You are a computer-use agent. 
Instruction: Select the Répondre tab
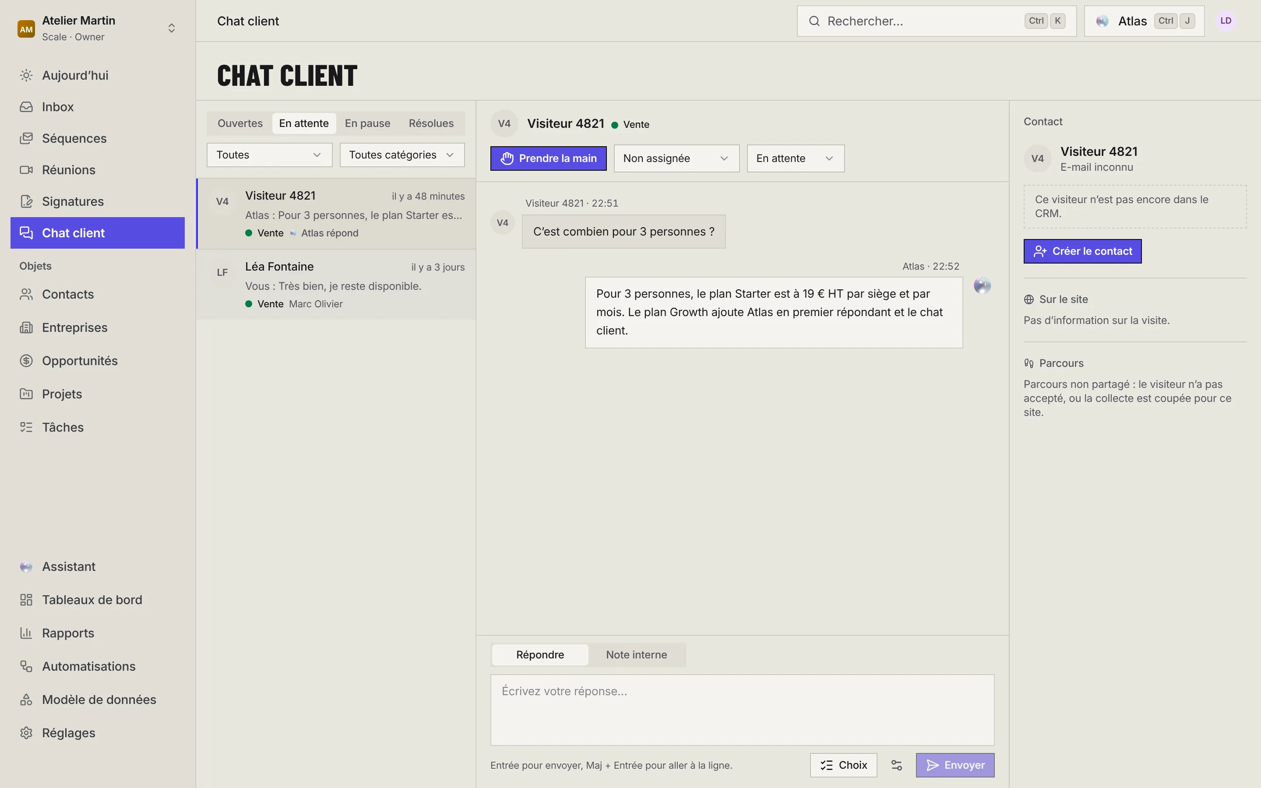pyautogui.click(x=540, y=654)
